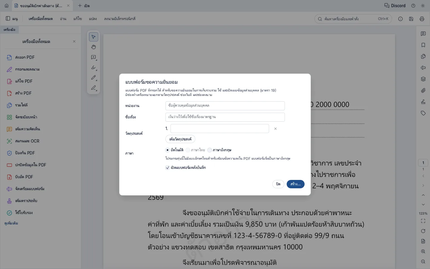The width and height of the screenshot is (430, 269).
Task: Activate the hand pan tool
Action: pos(93,47)
